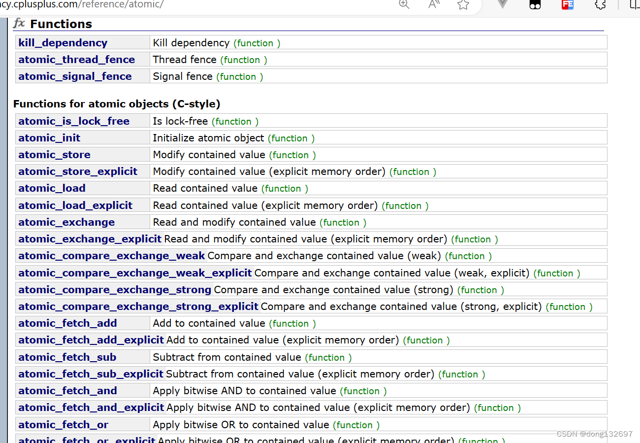The height and width of the screenshot is (443, 640).
Task: Open the atomic_fetch_and_explicit link
Action: pyautogui.click(x=91, y=408)
